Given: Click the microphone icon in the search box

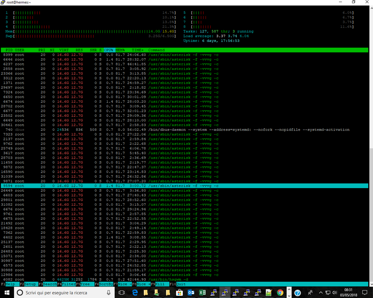Looking at the screenshot, I should coord(109,292).
